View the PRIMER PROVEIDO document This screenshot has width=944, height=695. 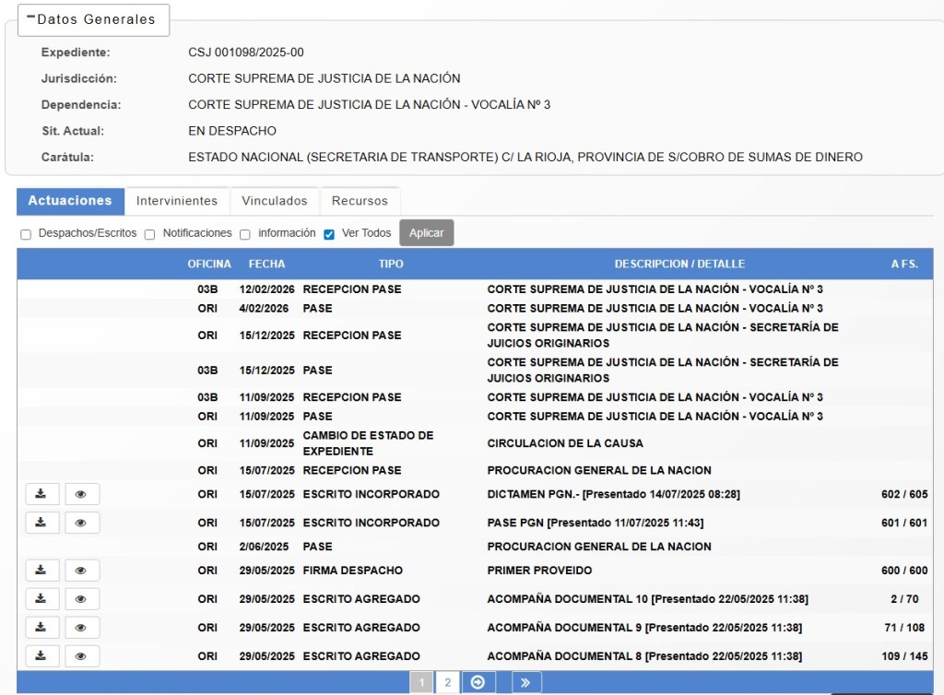[x=82, y=570]
